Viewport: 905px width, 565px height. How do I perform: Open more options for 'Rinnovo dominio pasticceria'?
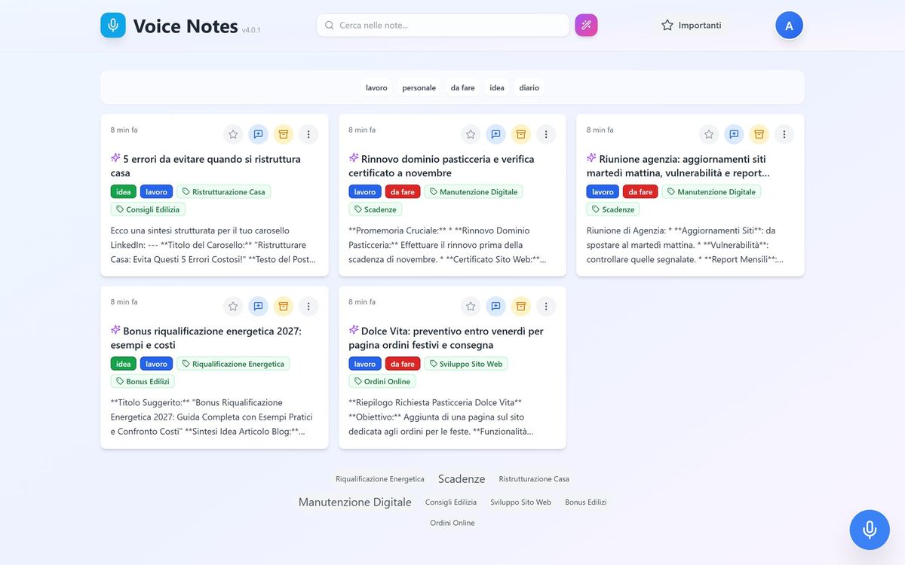click(x=545, y=135)
